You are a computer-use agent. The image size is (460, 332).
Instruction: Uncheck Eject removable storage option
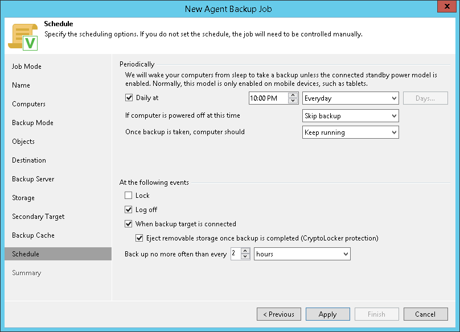point(139,238)
